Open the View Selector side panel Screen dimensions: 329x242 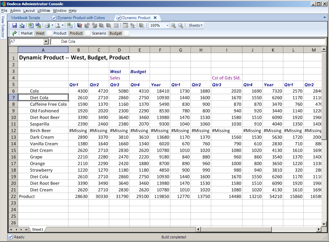(3, 26)
